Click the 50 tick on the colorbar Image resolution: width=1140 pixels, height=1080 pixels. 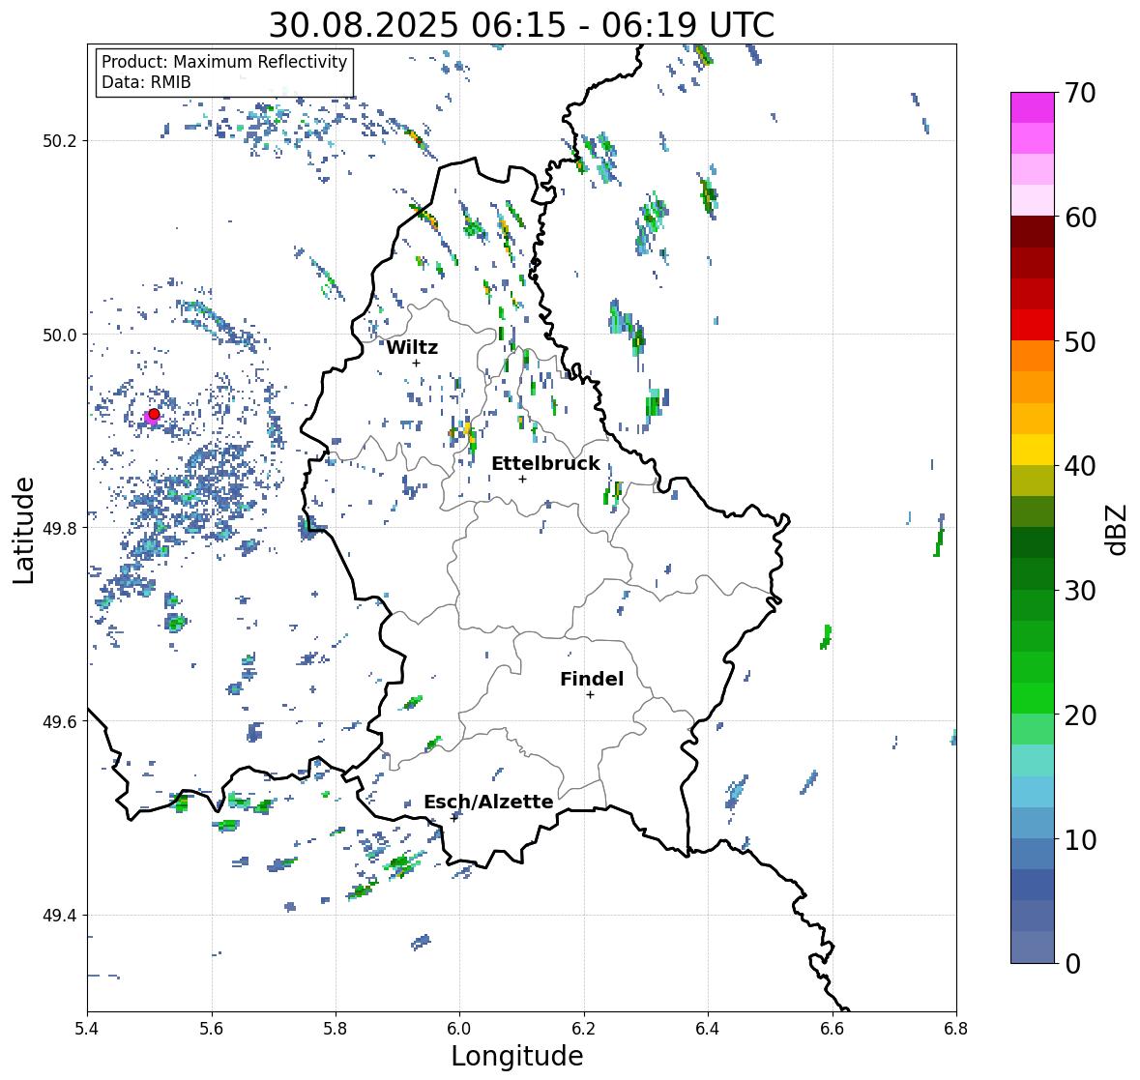tap(1080, 341)
